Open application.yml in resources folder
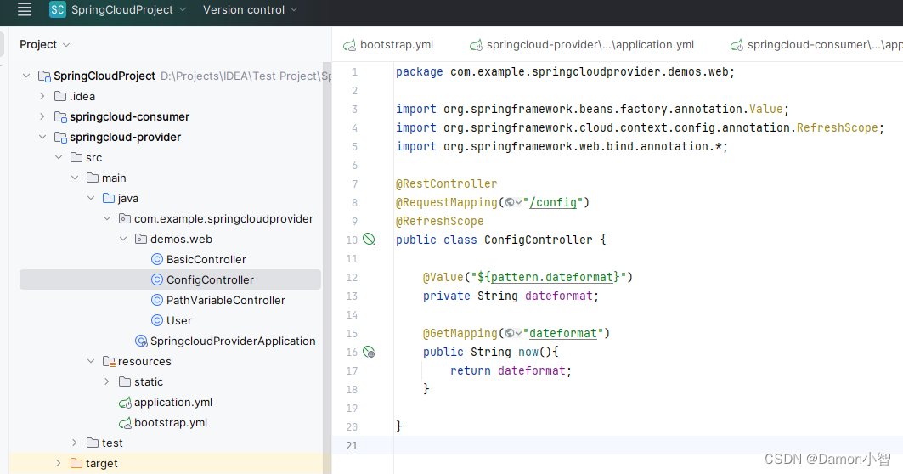The image size is (903, 474). point(172,402)
